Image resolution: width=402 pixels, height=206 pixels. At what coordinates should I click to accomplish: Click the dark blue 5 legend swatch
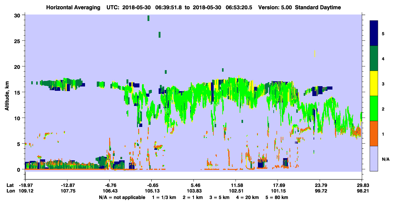pyautogui.click(x=374, y=33)
